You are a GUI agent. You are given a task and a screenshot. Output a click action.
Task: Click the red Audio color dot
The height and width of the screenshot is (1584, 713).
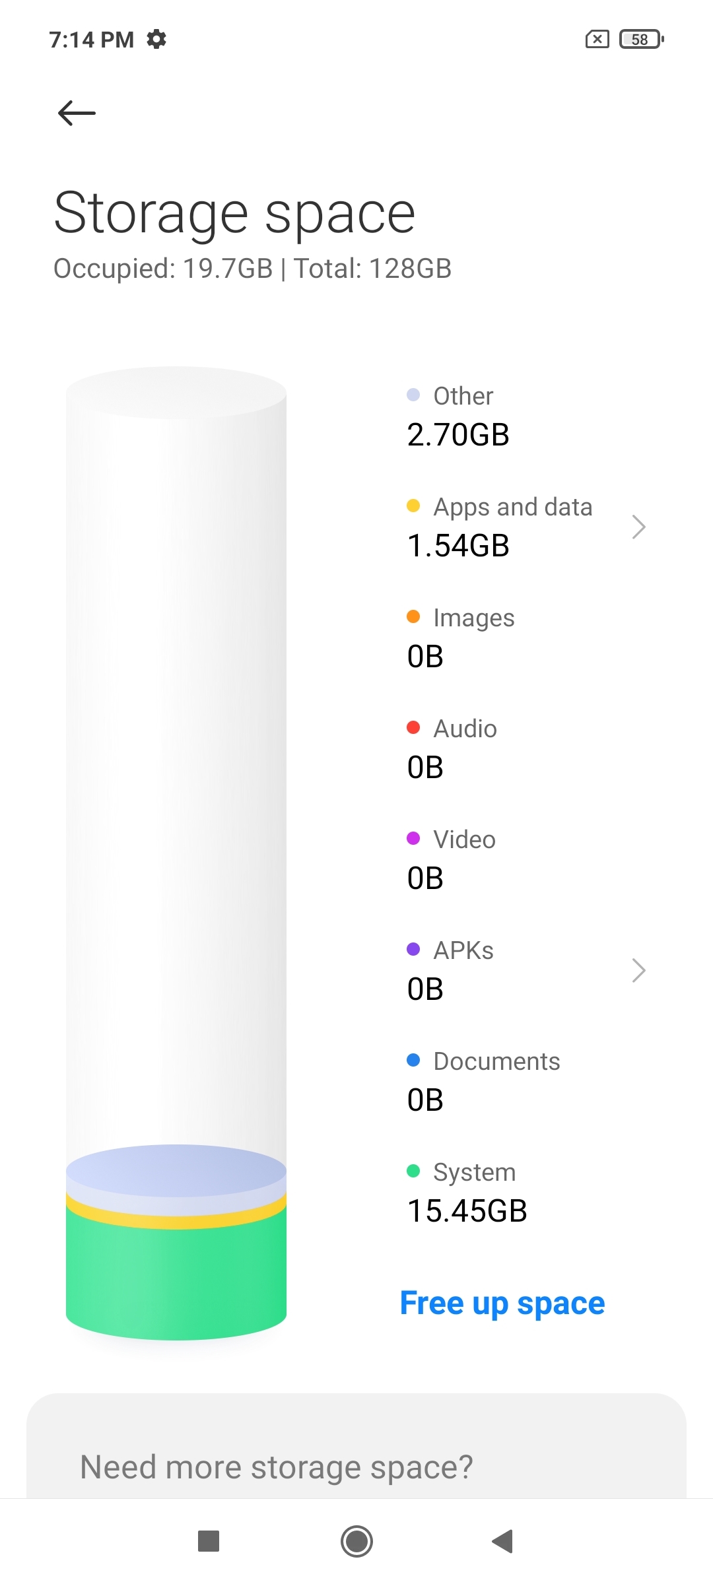point(413,727)
